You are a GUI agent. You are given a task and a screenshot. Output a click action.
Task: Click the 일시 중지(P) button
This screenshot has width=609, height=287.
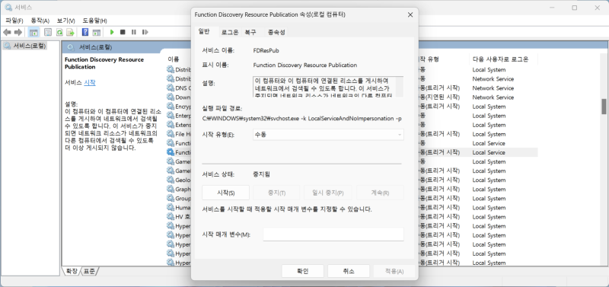coord(329,193)
